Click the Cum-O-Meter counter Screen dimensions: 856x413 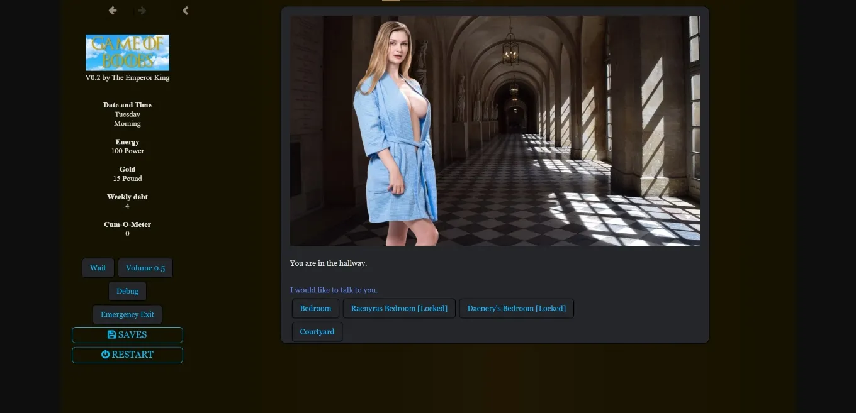click(127, 228)
